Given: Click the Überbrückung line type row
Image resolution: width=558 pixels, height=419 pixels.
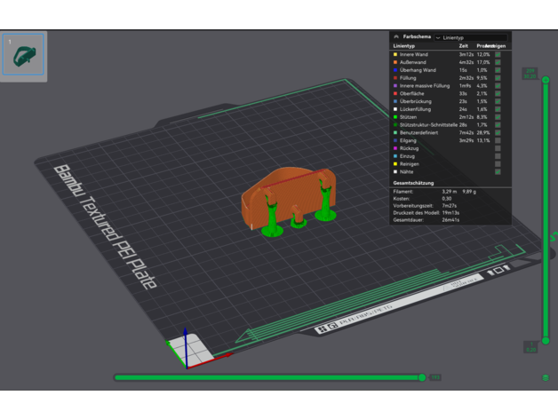Looking at the screenshot, I should [x=426, y=100].
